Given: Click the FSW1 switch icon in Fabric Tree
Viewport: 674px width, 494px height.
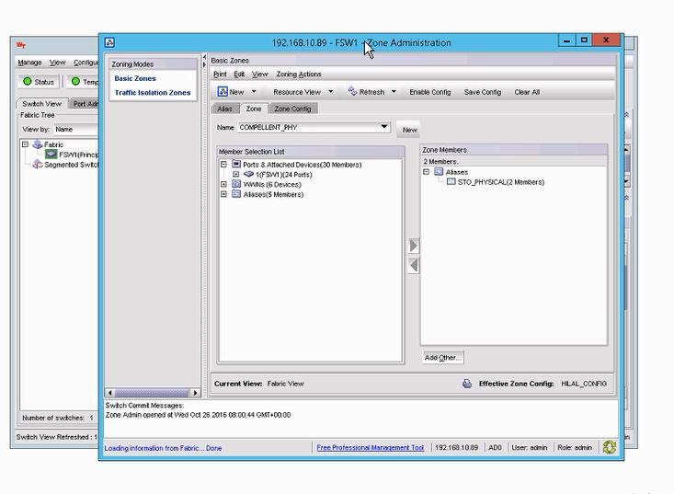Looking at the screenshot, I should pyautogui.click(x=51, y=154).
